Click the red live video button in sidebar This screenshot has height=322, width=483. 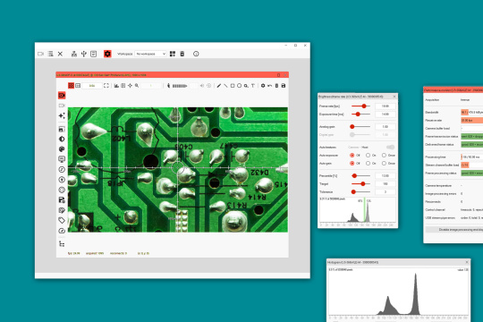pyautogui.click(x=62, y=95)
